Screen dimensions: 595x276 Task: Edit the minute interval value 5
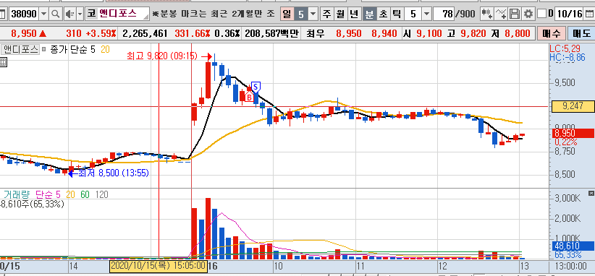point(413,14)
